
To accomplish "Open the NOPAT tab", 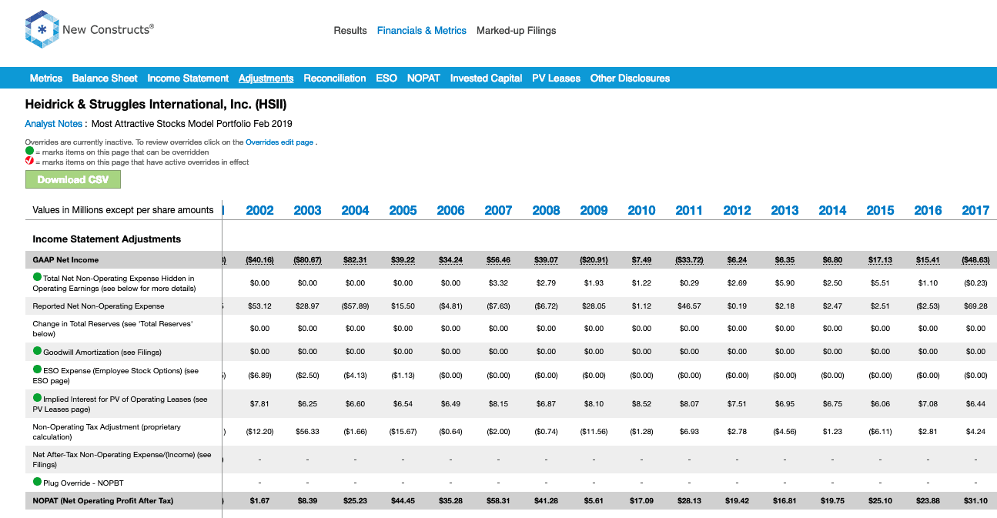I will (x=423, y=78).
